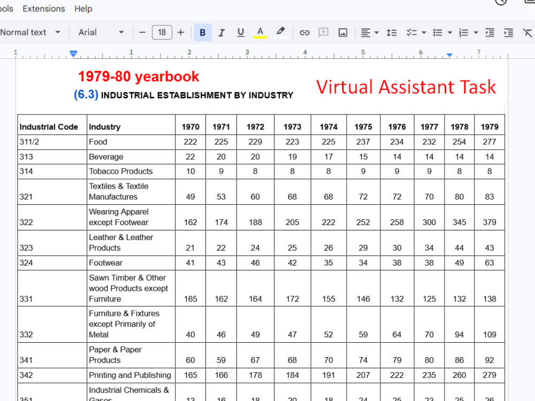Click the bulleted list icon
Viewport: 535px width, 401px height.
tap(438, 33)
